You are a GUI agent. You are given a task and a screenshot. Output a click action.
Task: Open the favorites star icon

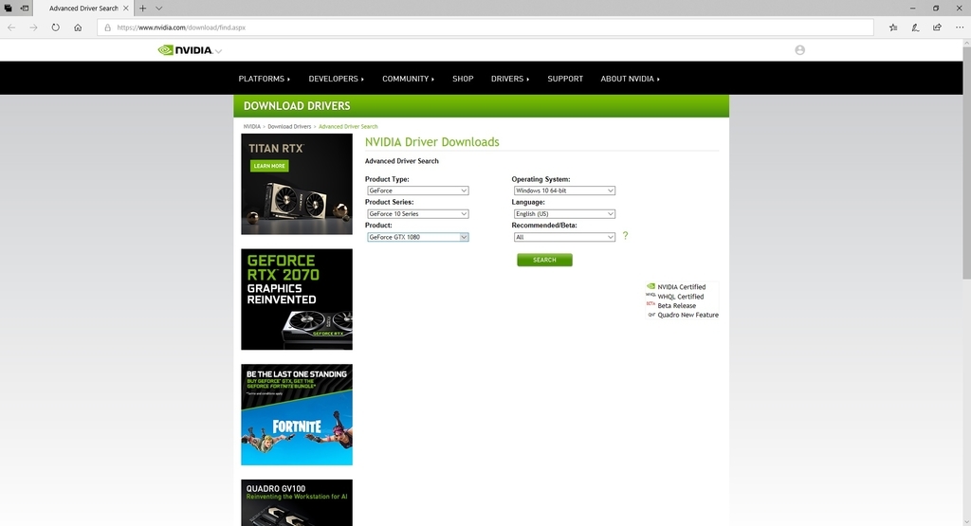(x=893, y=27)
